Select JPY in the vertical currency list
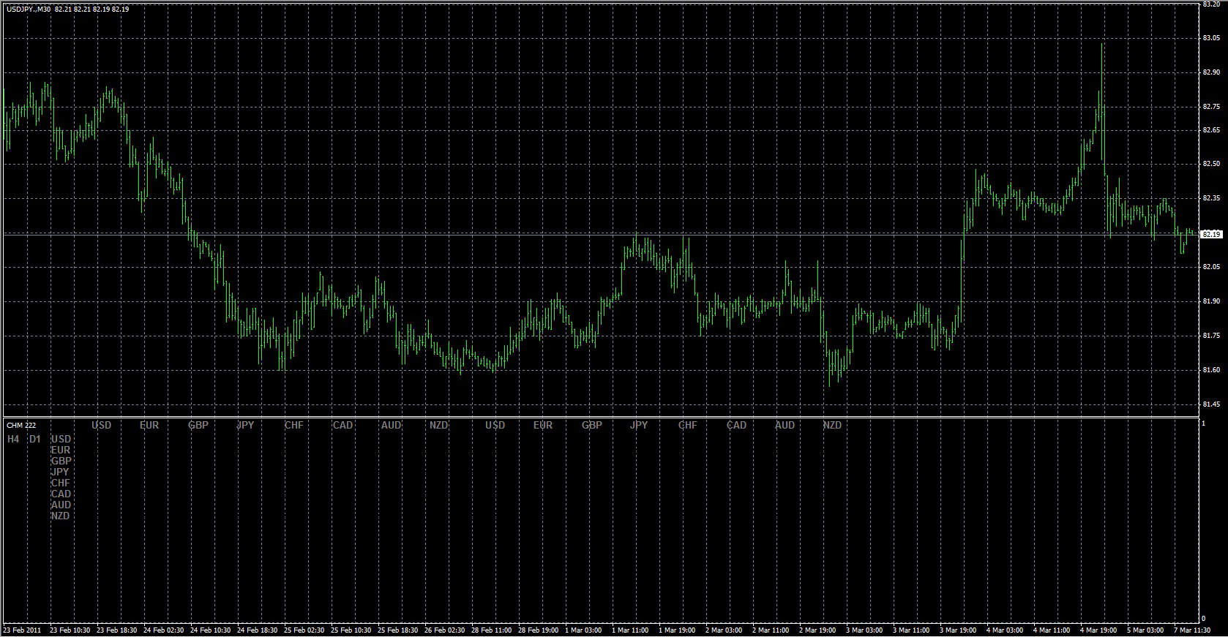Viewport: 1228px width, 637px height. pos(60,472)
